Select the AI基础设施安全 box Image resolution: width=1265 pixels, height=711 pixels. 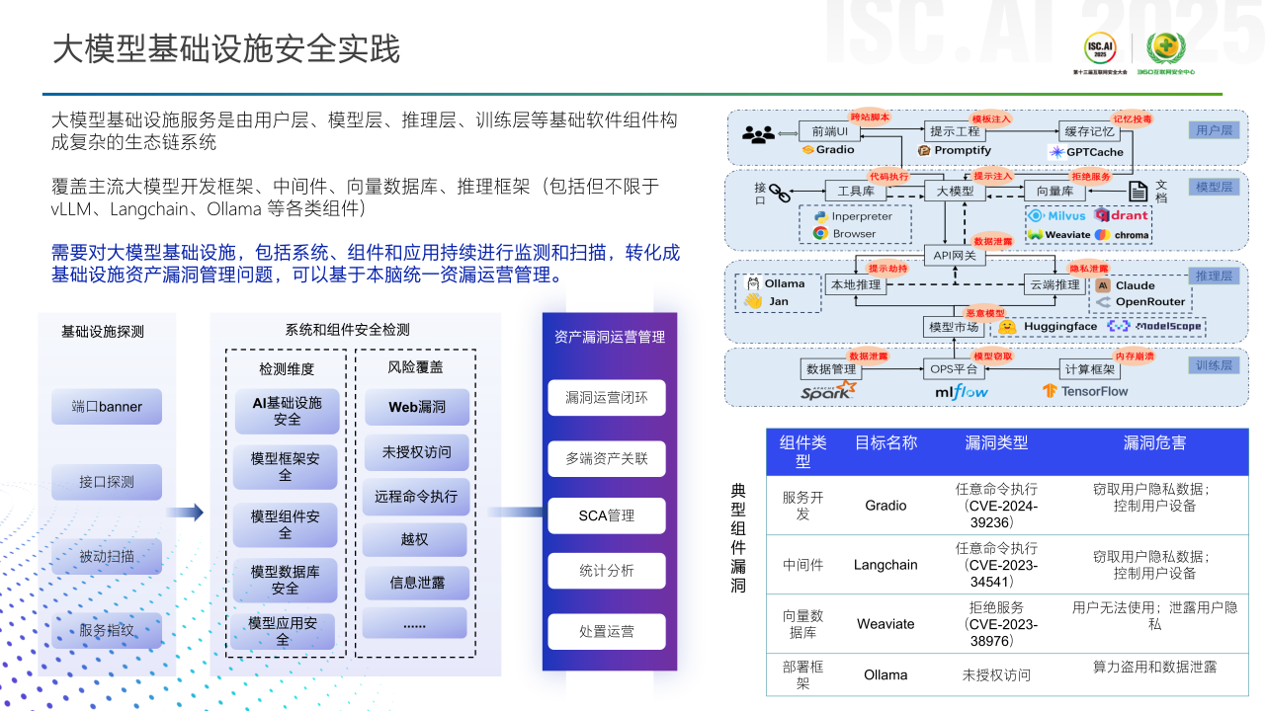(286, 412)
